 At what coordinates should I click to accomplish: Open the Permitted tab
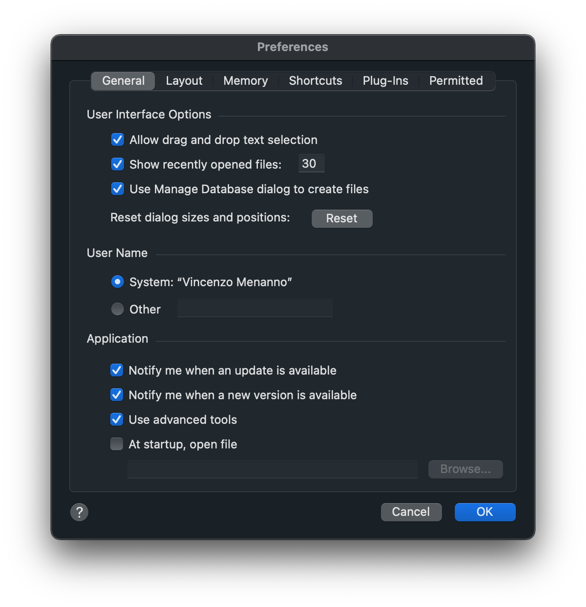[x=456, y=81]
